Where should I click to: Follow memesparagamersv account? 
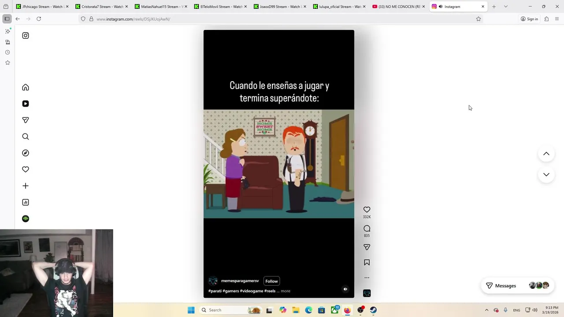[271, 281]
